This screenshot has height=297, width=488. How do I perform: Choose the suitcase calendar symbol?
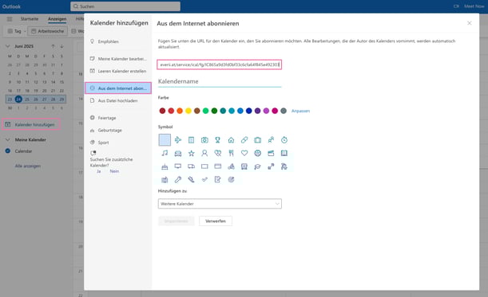pos(258,140)
